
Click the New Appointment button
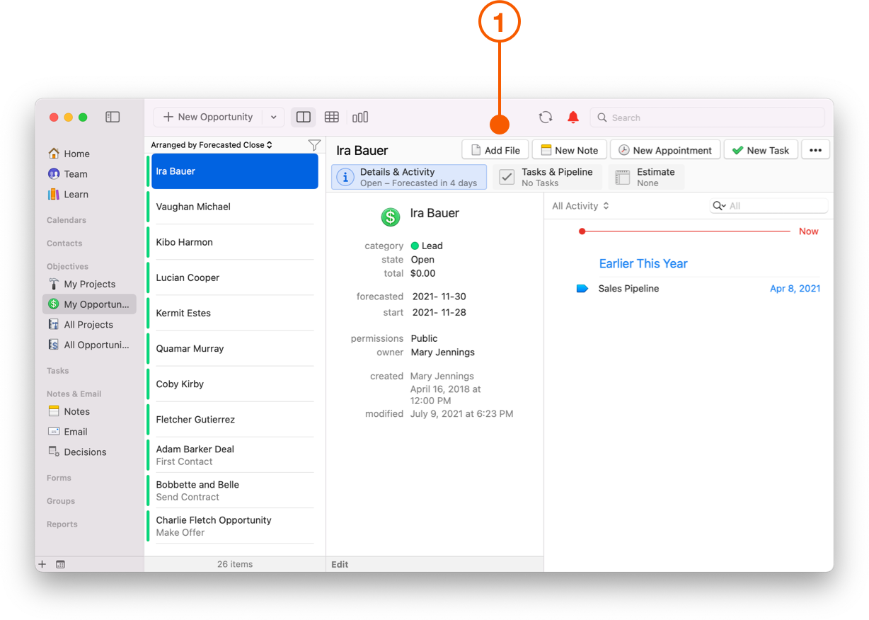[665, 150]
